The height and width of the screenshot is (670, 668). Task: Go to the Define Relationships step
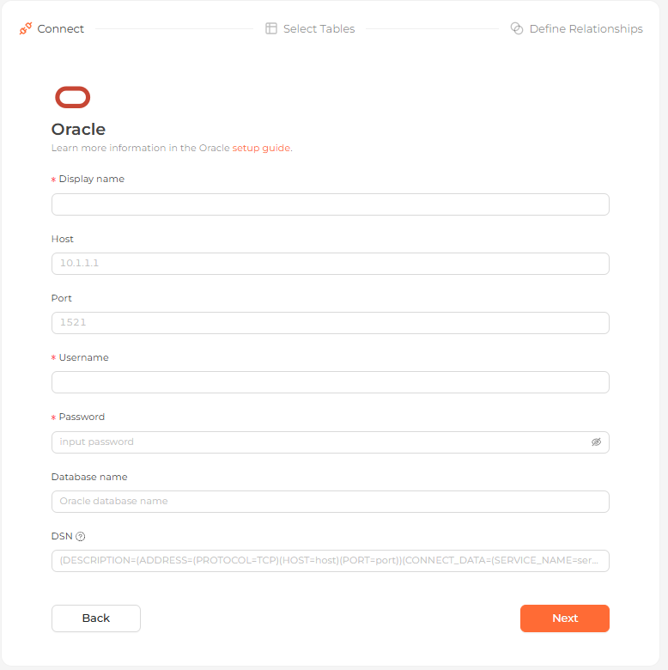coord(586,28)
